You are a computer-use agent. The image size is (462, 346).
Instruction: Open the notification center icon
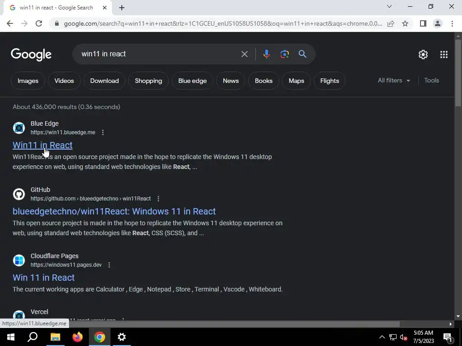click(448, 337)
